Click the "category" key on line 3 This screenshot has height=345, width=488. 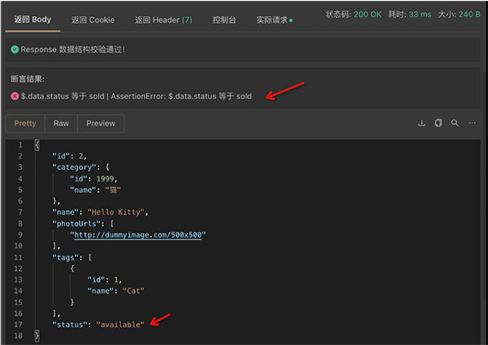pyautogui.click(x=74, y=167)
